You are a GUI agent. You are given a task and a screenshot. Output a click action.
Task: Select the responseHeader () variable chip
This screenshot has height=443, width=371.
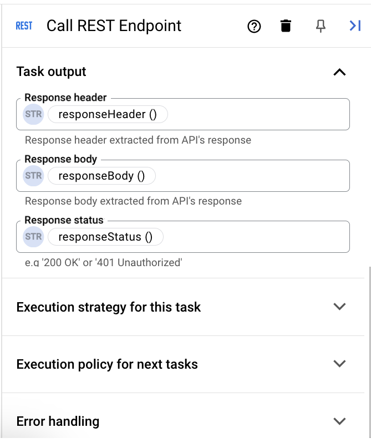pyautogui.click(x=108, y=114)
